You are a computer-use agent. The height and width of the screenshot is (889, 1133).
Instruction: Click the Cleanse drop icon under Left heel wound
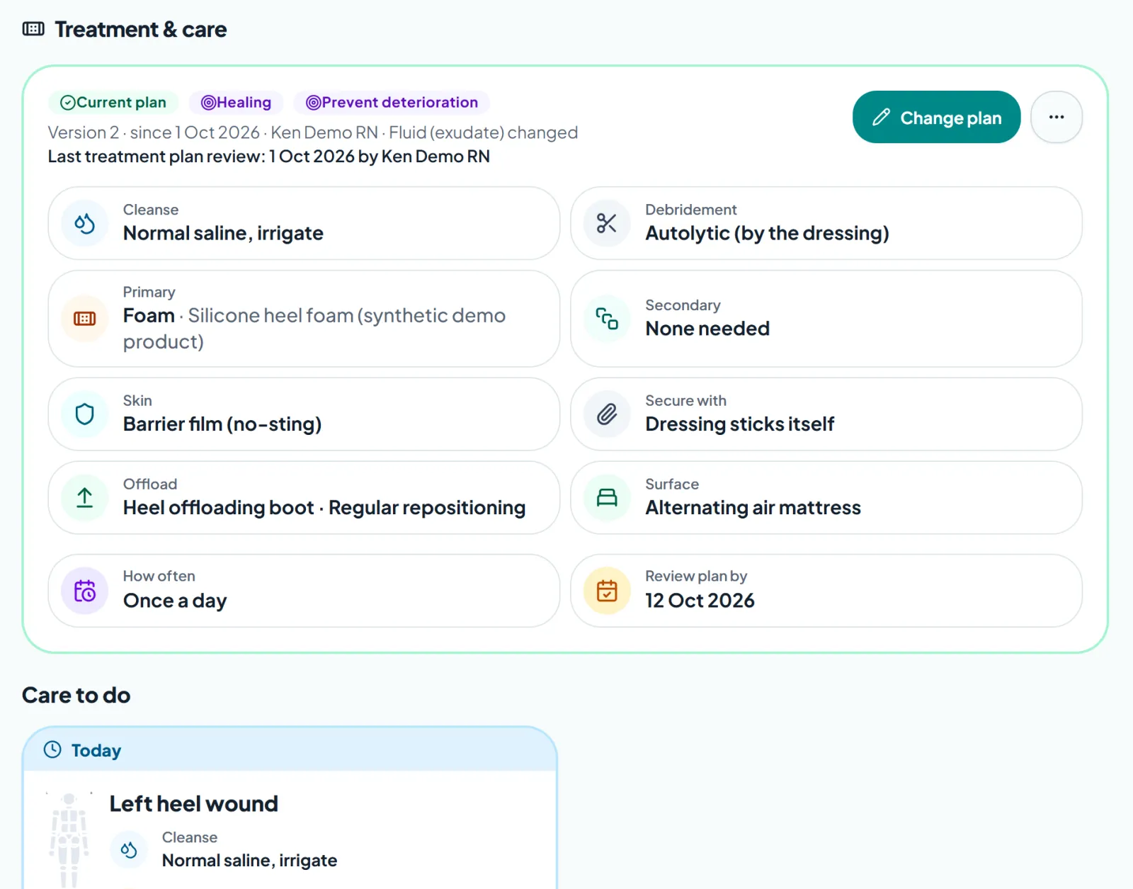coord(129,849)
